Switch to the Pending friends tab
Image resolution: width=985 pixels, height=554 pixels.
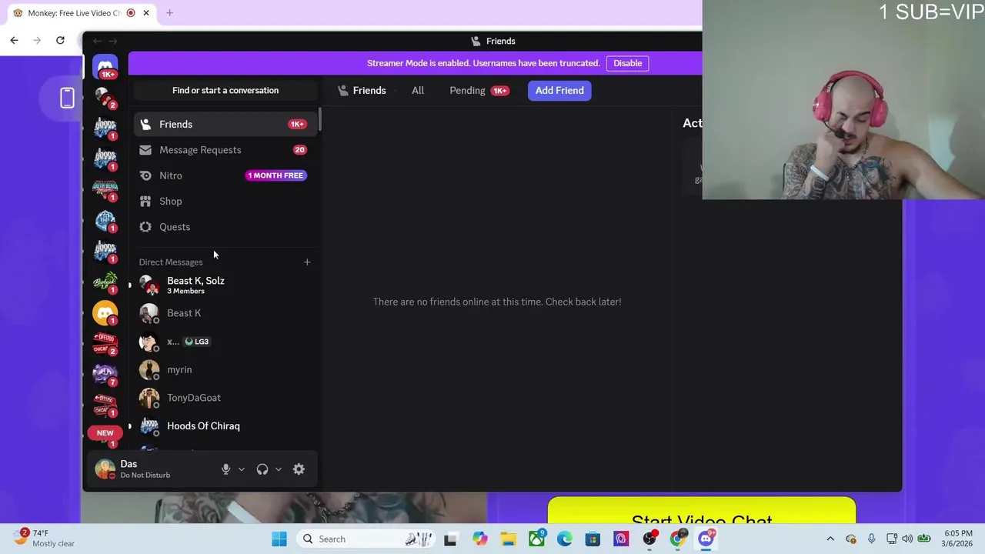click(479, 90)
